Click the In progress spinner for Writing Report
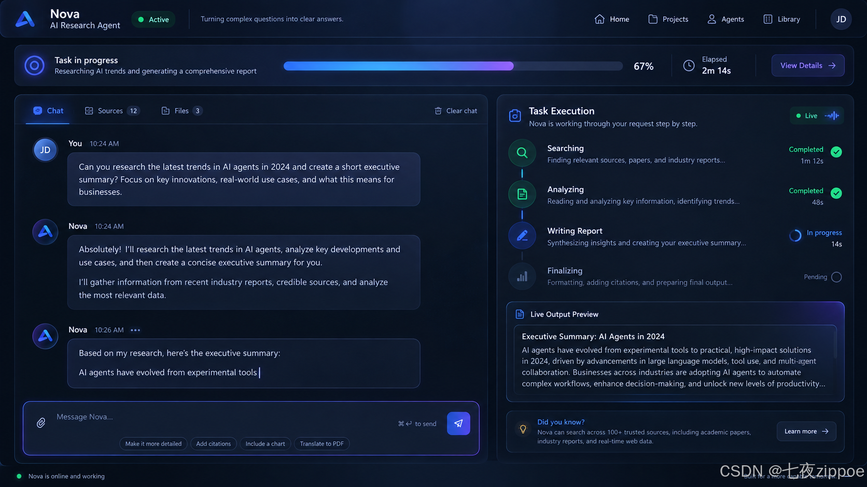Screen dimensions: 867x487 click(795, 235)
